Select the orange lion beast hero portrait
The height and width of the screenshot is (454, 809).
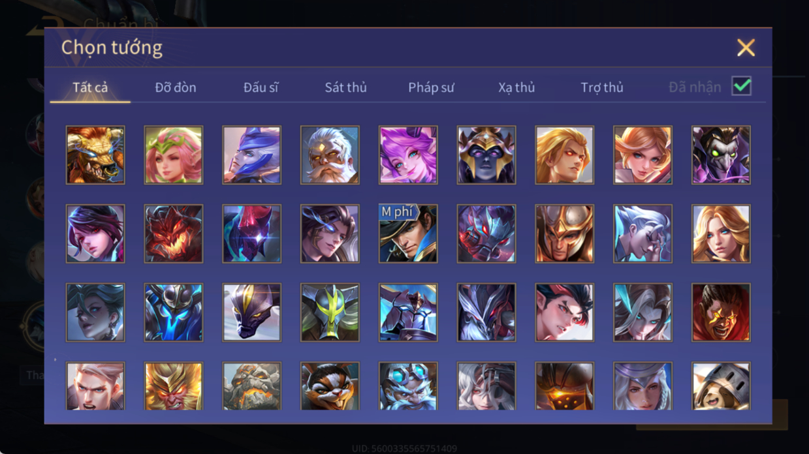click(95, 155)
